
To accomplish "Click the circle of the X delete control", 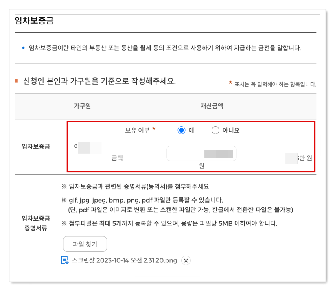I will [185, 260].
